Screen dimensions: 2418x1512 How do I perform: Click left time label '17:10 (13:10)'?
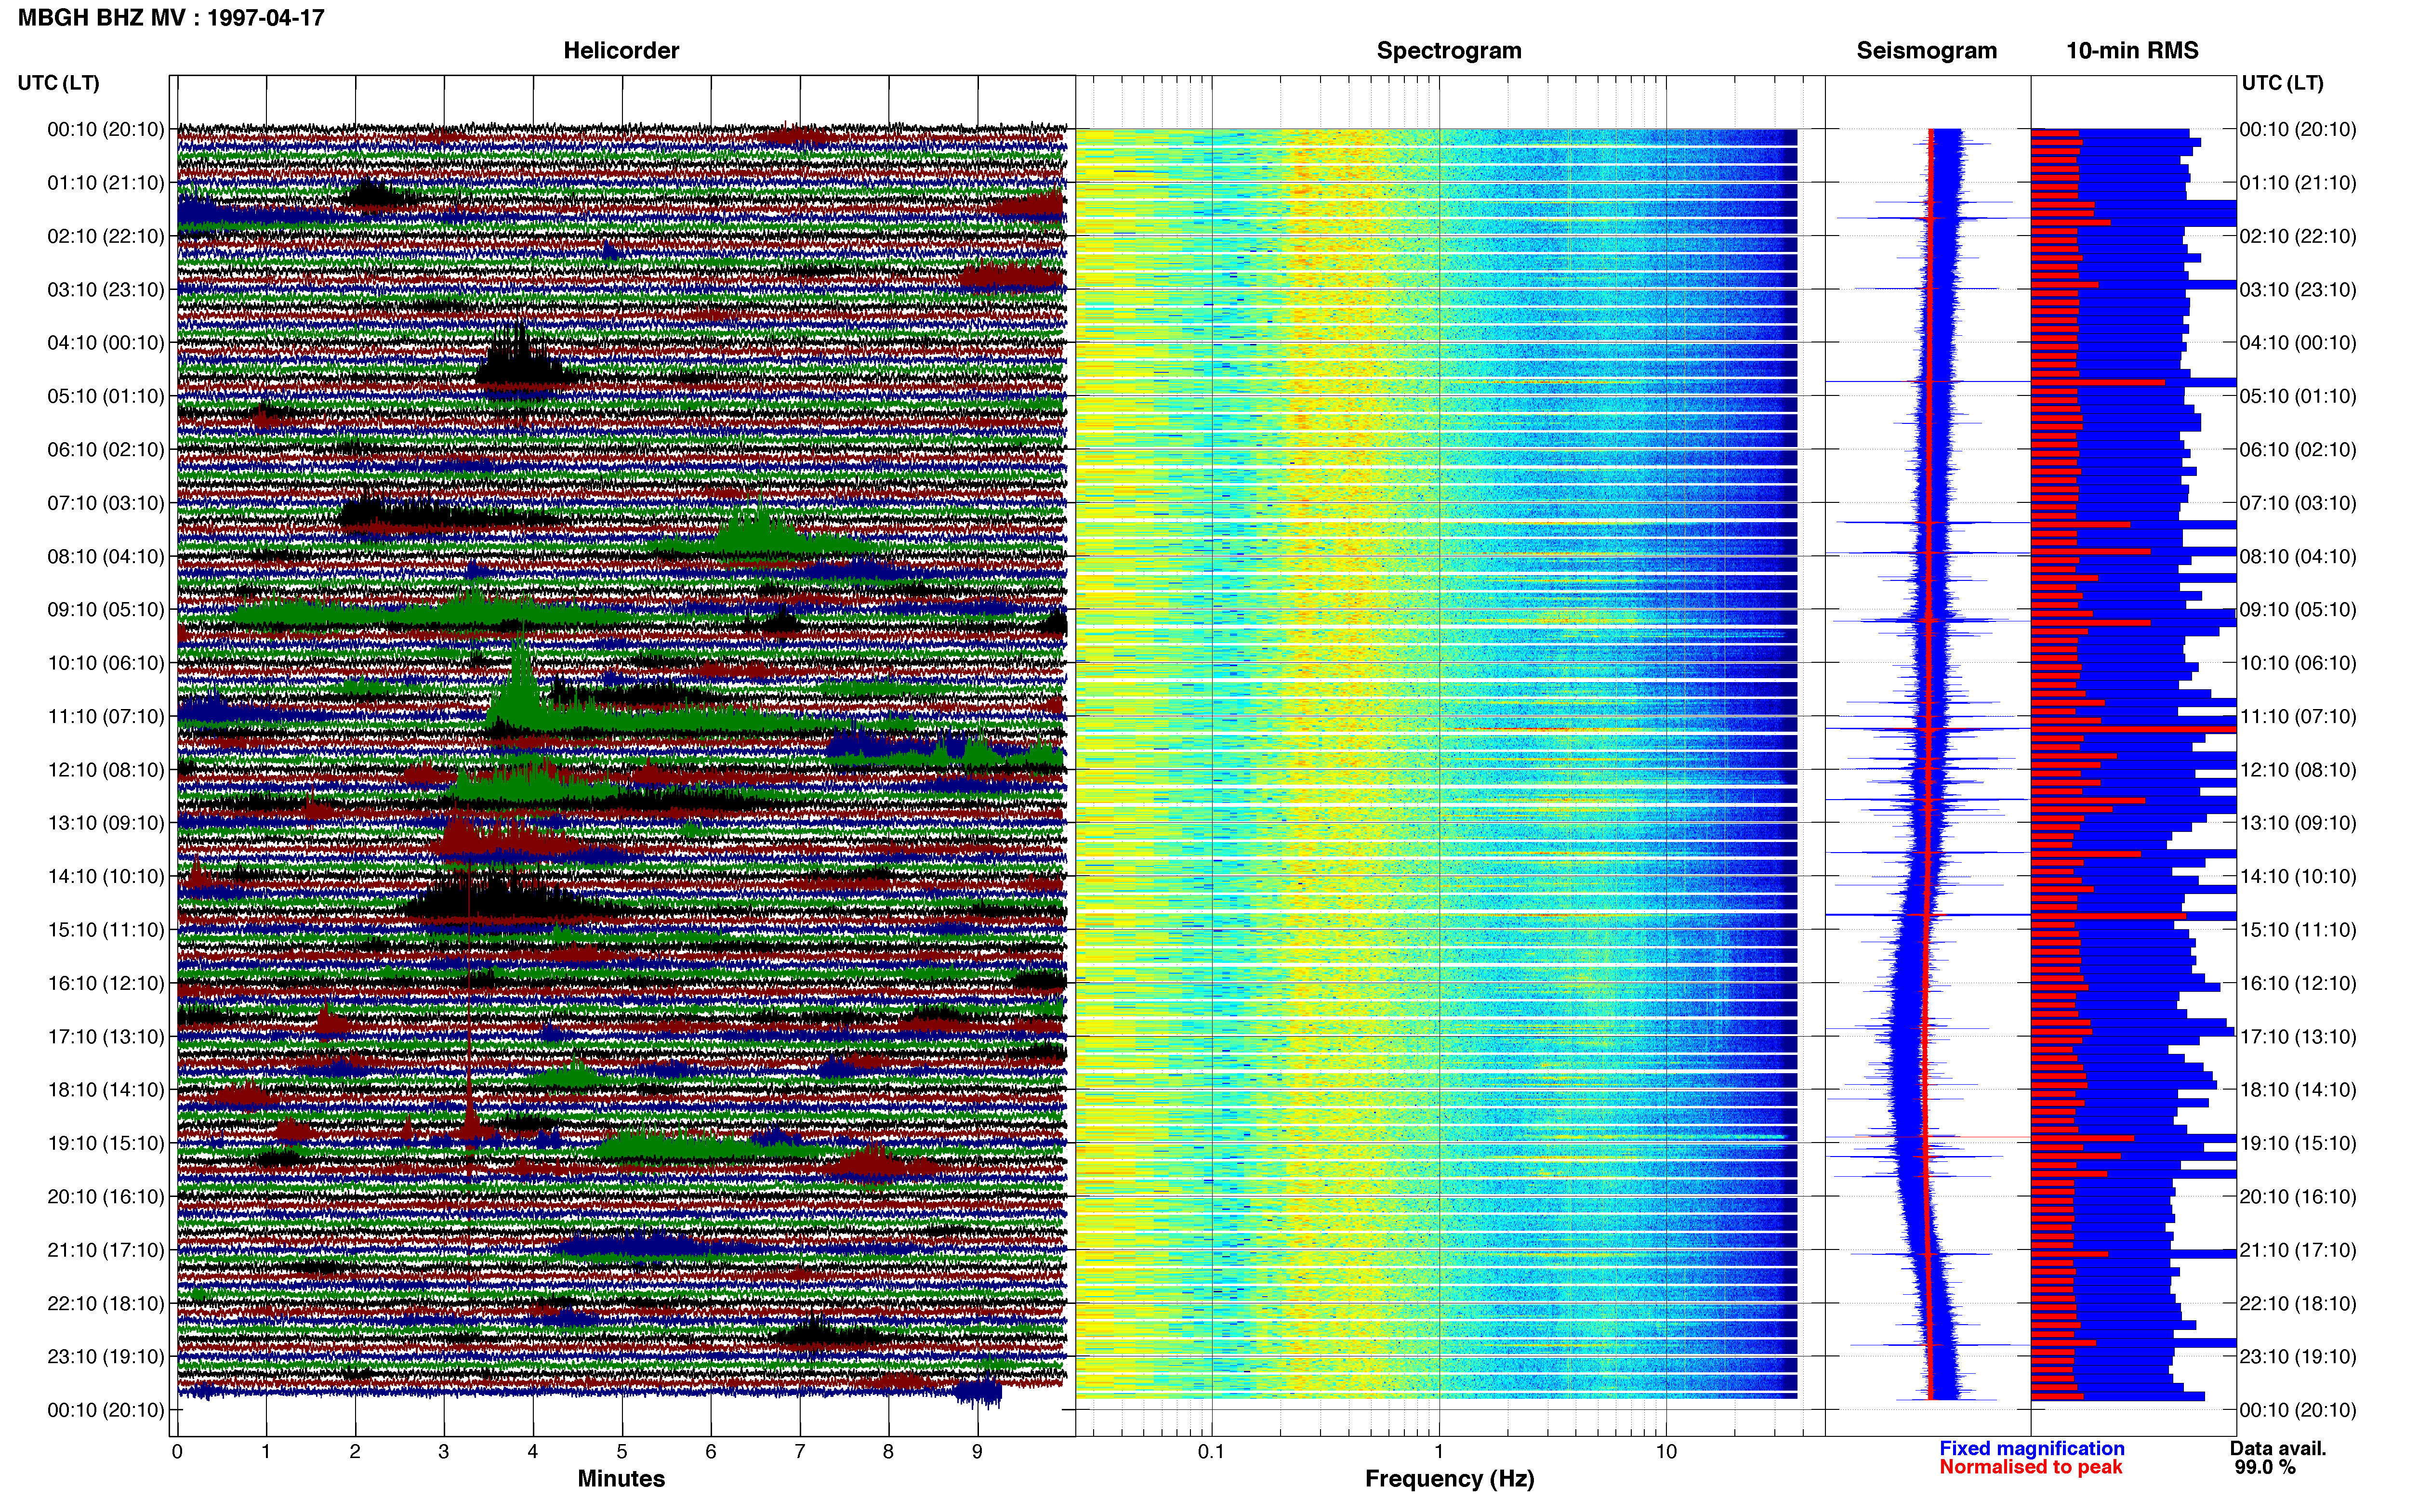[106, 1036]
